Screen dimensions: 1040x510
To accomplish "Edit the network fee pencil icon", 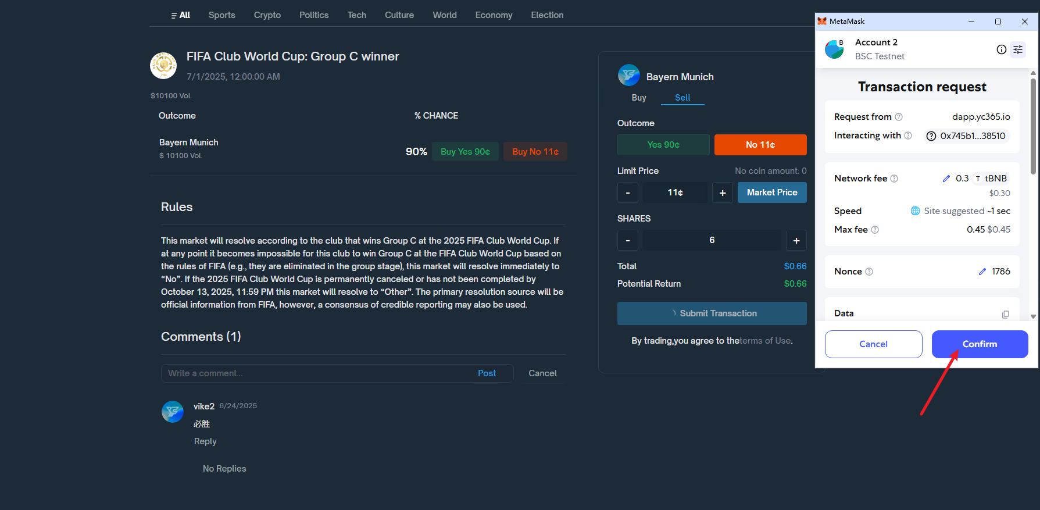I will point(946,179).
